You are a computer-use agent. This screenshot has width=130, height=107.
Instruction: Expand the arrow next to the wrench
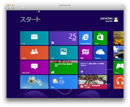pos(25,8)
